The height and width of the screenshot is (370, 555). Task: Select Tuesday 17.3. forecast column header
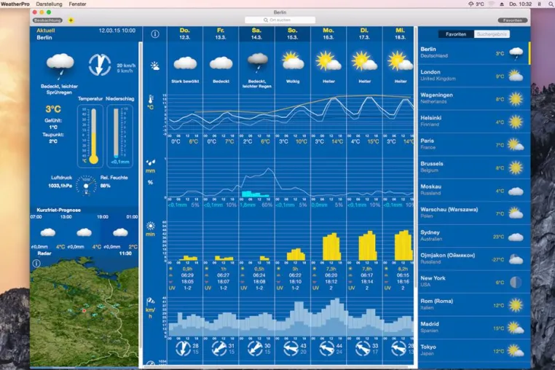point(365,34)
